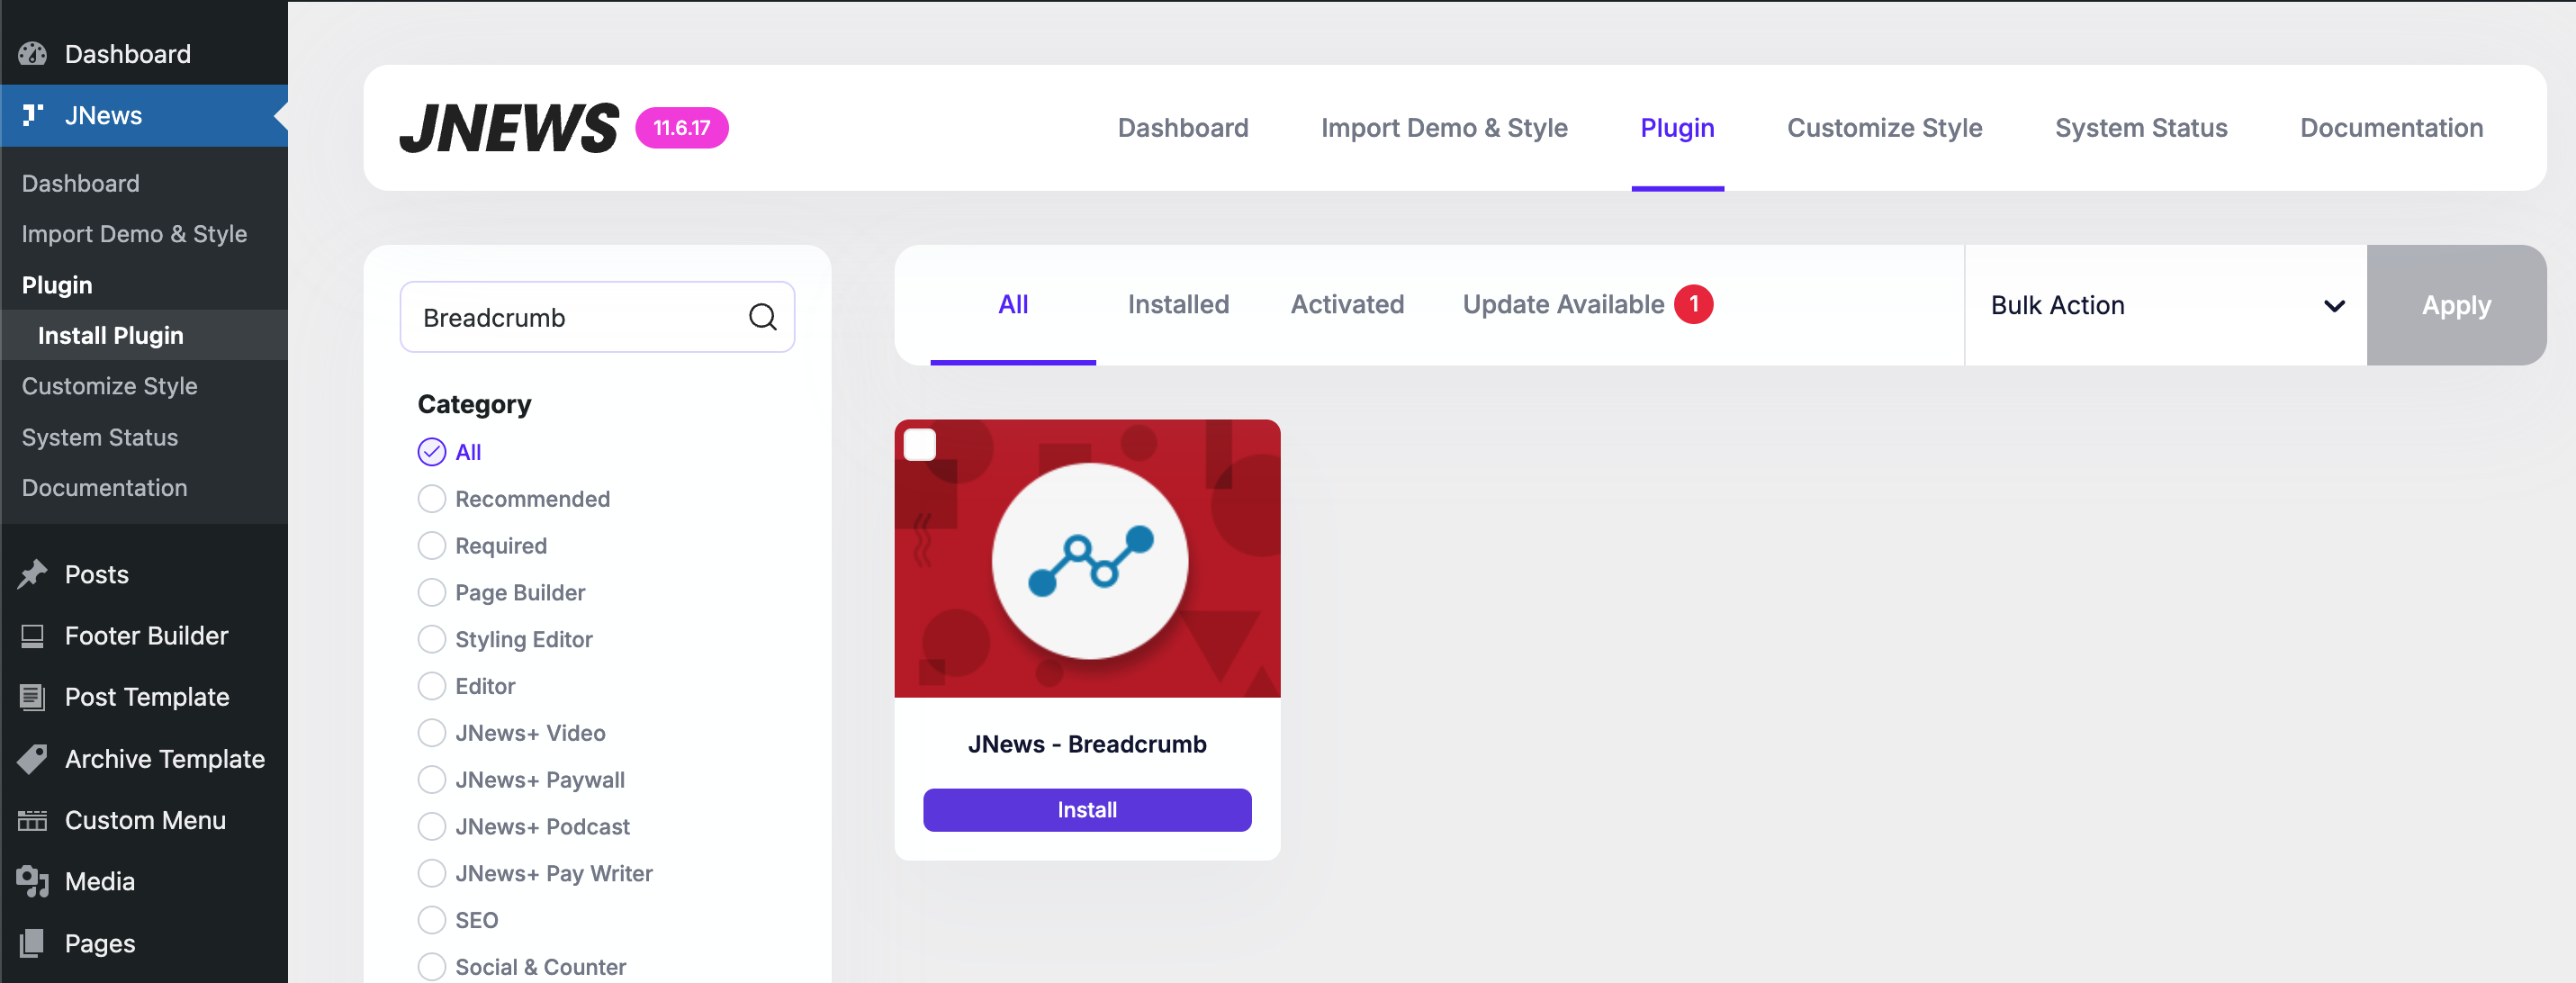This screenshot has width=2576, height=983.
Task: Open the Bulk Action dropdown
Action: (x=2164, y=305)
